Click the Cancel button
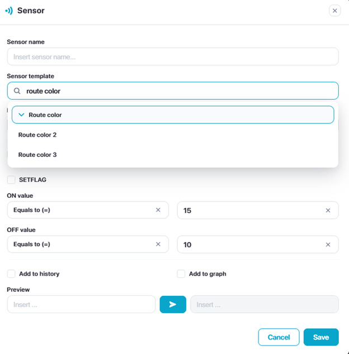The image size is (349, 354). click(x=279, y=337)
